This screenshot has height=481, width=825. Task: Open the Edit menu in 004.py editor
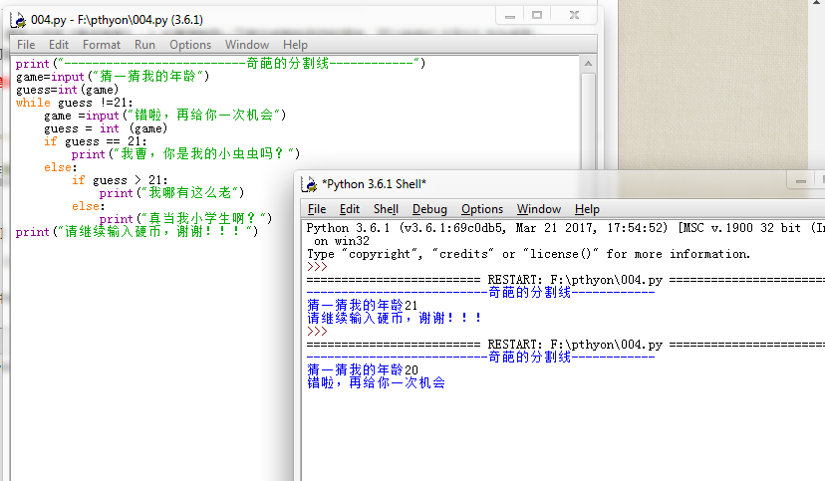tap(59, 45)
